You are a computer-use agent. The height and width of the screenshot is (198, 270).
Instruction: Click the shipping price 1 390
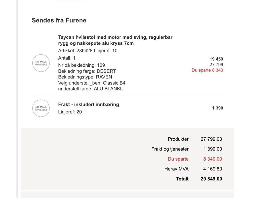217,108
